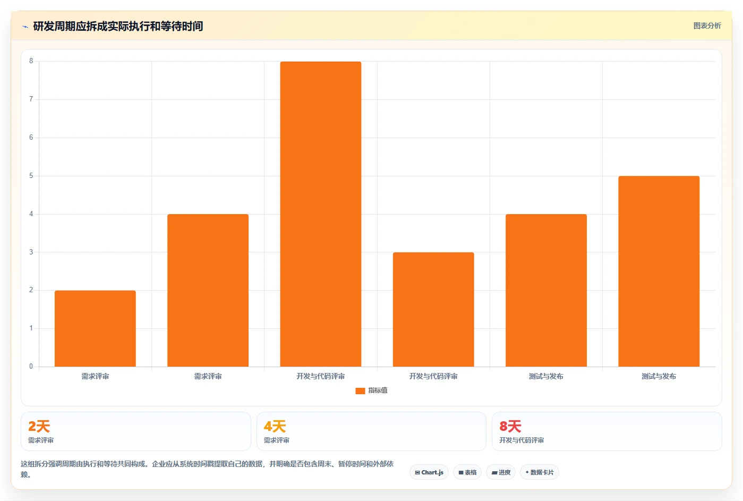The height and width of the screenshot is (501, 743).
Task: Click the 需求评审 bar with value 2
Action: (x=95, y=328)
